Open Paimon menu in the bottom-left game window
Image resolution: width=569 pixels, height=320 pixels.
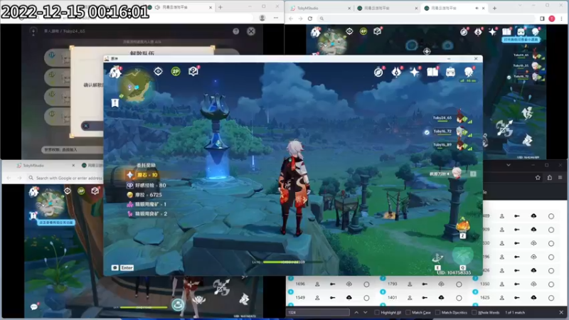(33, 191)
